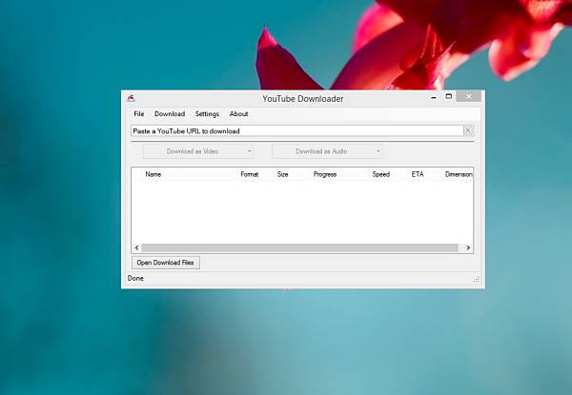Expand the Download as Video dropdown arrow

(249, 151)
